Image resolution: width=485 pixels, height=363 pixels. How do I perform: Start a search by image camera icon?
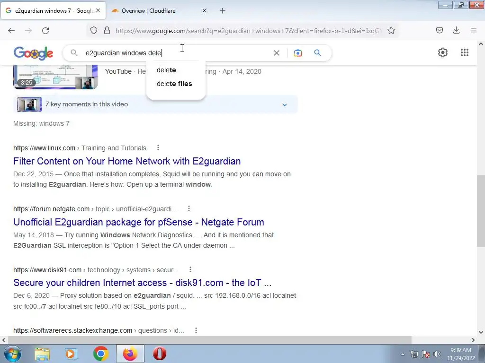(x=298, y=53)
